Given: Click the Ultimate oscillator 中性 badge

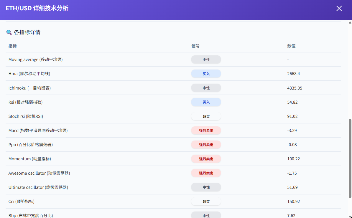Looking at the screenshot, I should [x=206, y=187].
